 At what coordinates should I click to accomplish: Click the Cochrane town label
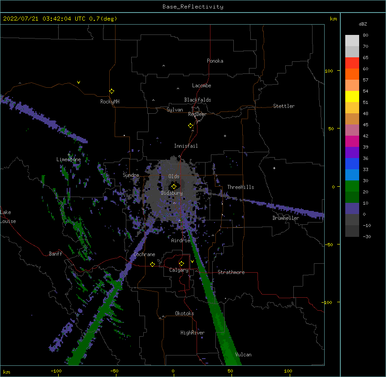point(144,254)
